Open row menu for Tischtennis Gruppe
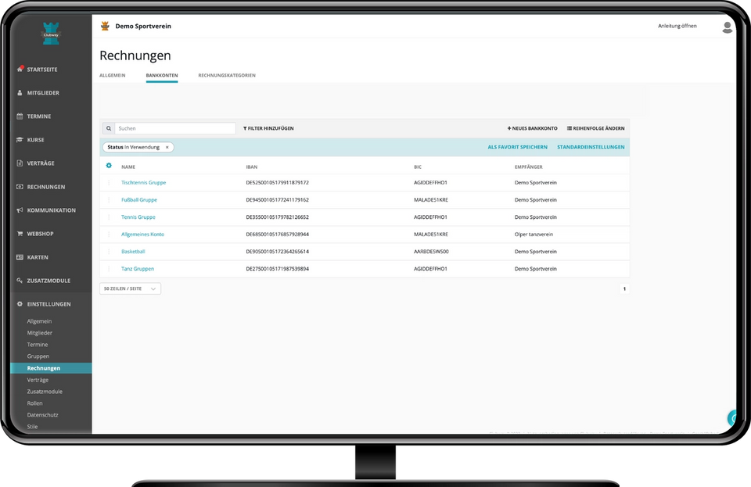Screen dimensions: 751x487 click(x=109, y=183)
